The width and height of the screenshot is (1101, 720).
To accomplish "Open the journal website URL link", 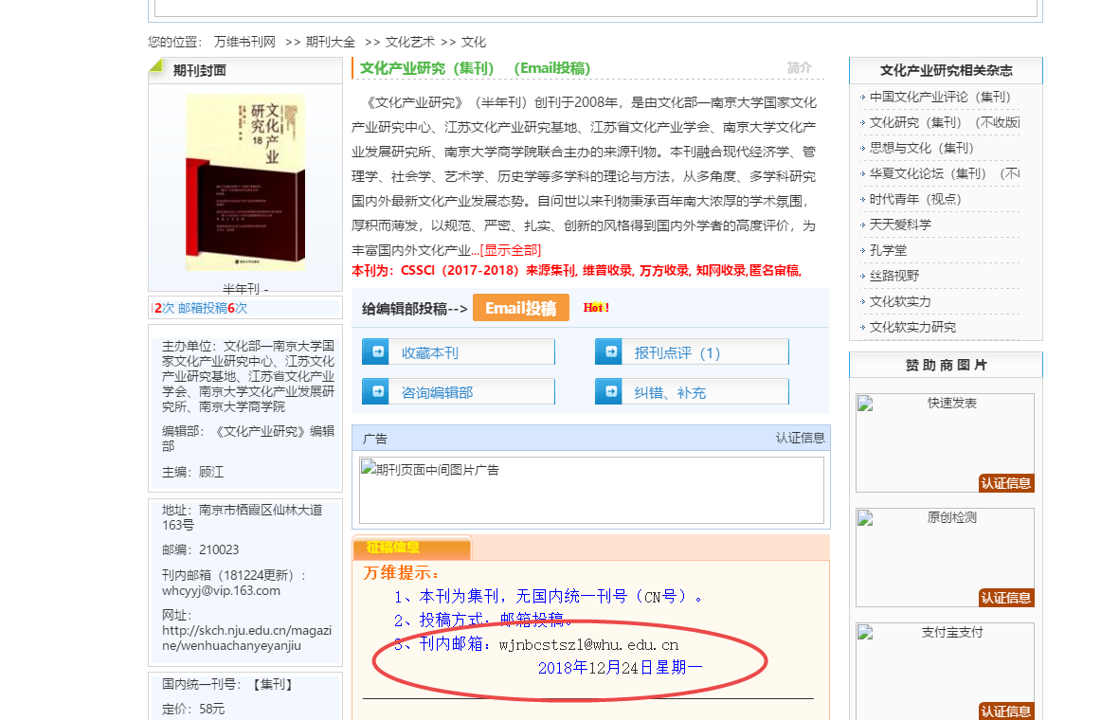I will 246,638.
